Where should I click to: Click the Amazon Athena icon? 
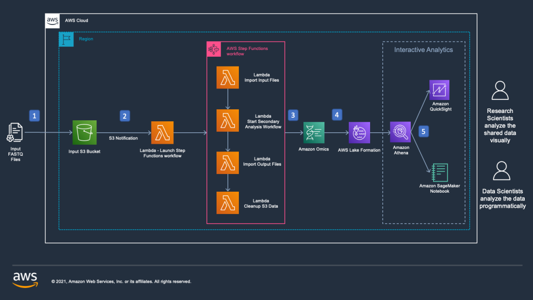point(400,131)
